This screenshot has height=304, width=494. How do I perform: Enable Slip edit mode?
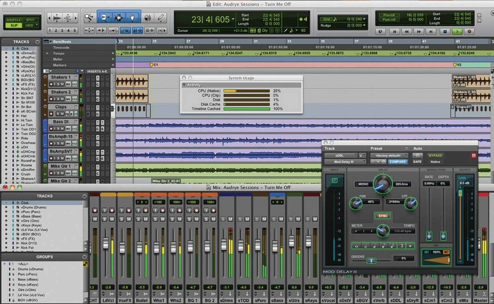click(x=14, y=25)
